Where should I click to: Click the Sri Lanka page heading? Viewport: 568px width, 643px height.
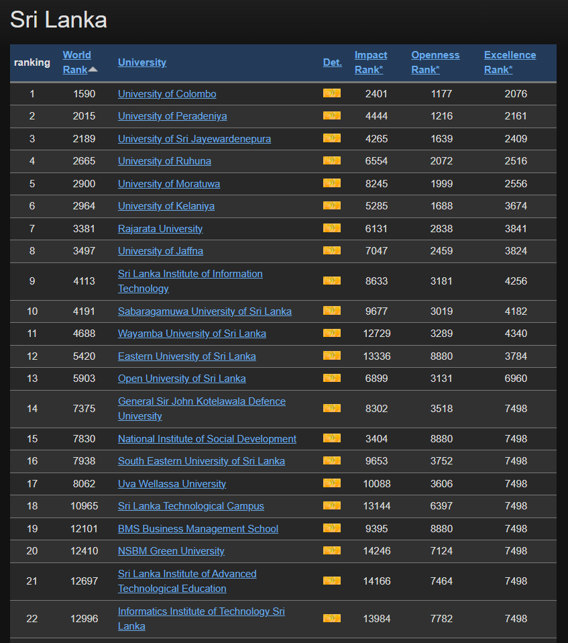(58, 19)
